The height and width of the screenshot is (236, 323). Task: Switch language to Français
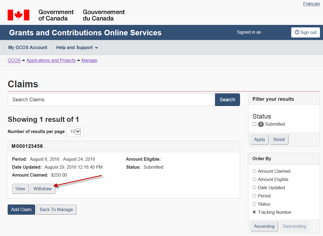311,4
